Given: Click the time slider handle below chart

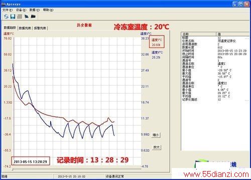Looking at the screenshot, I should (13, 169).
